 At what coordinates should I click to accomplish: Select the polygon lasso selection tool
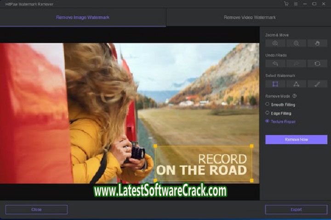296,84
